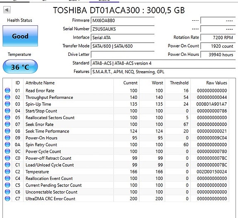Click the status orb for Current Pending Sector Count

pyautogui.click(x=7, y=185)
